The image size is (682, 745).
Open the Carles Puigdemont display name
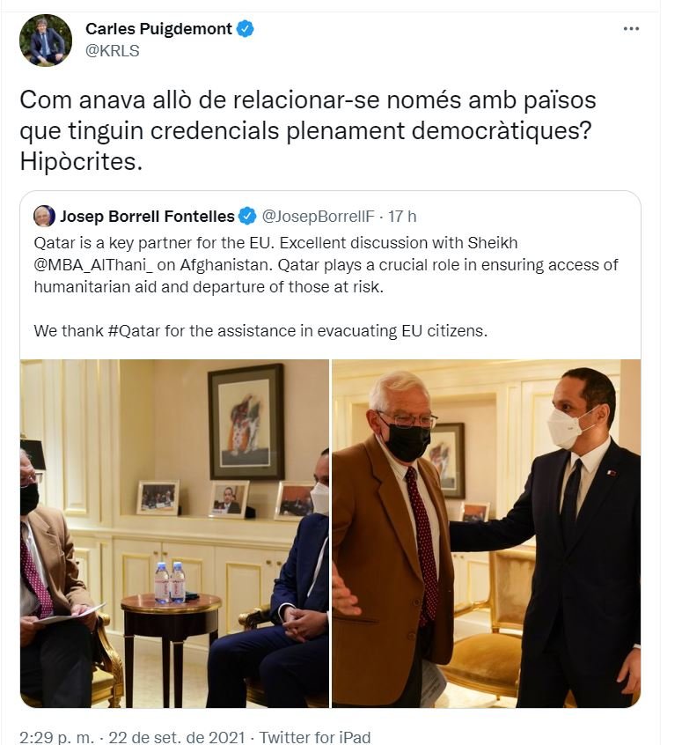[x=158, y=29]
